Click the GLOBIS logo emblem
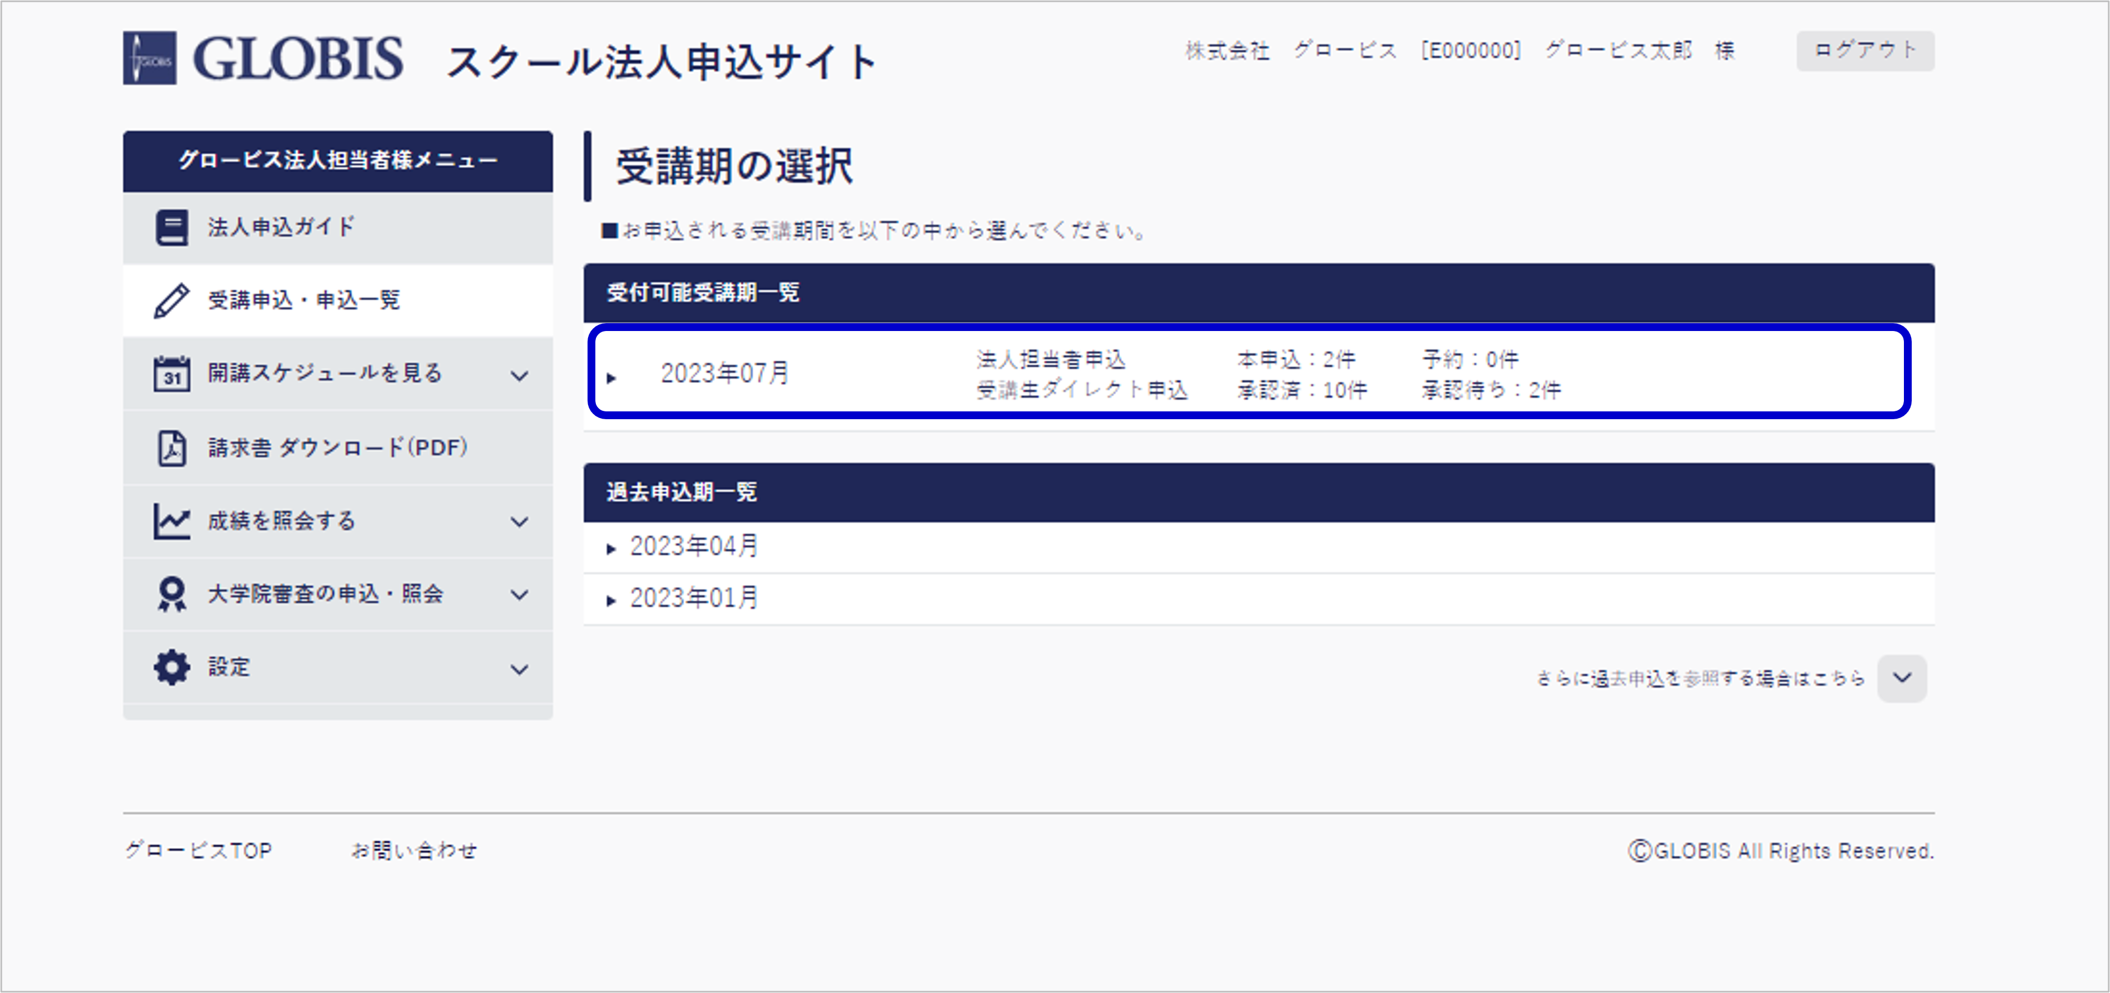This screenshot has height=993, width=2110. [150, 58]
